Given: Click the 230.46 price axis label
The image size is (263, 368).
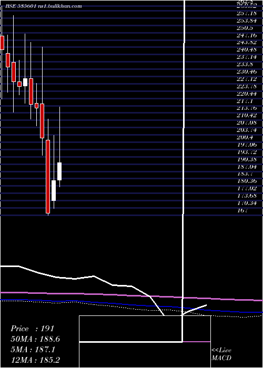Looking at the screenshot, I should (246, 71).
